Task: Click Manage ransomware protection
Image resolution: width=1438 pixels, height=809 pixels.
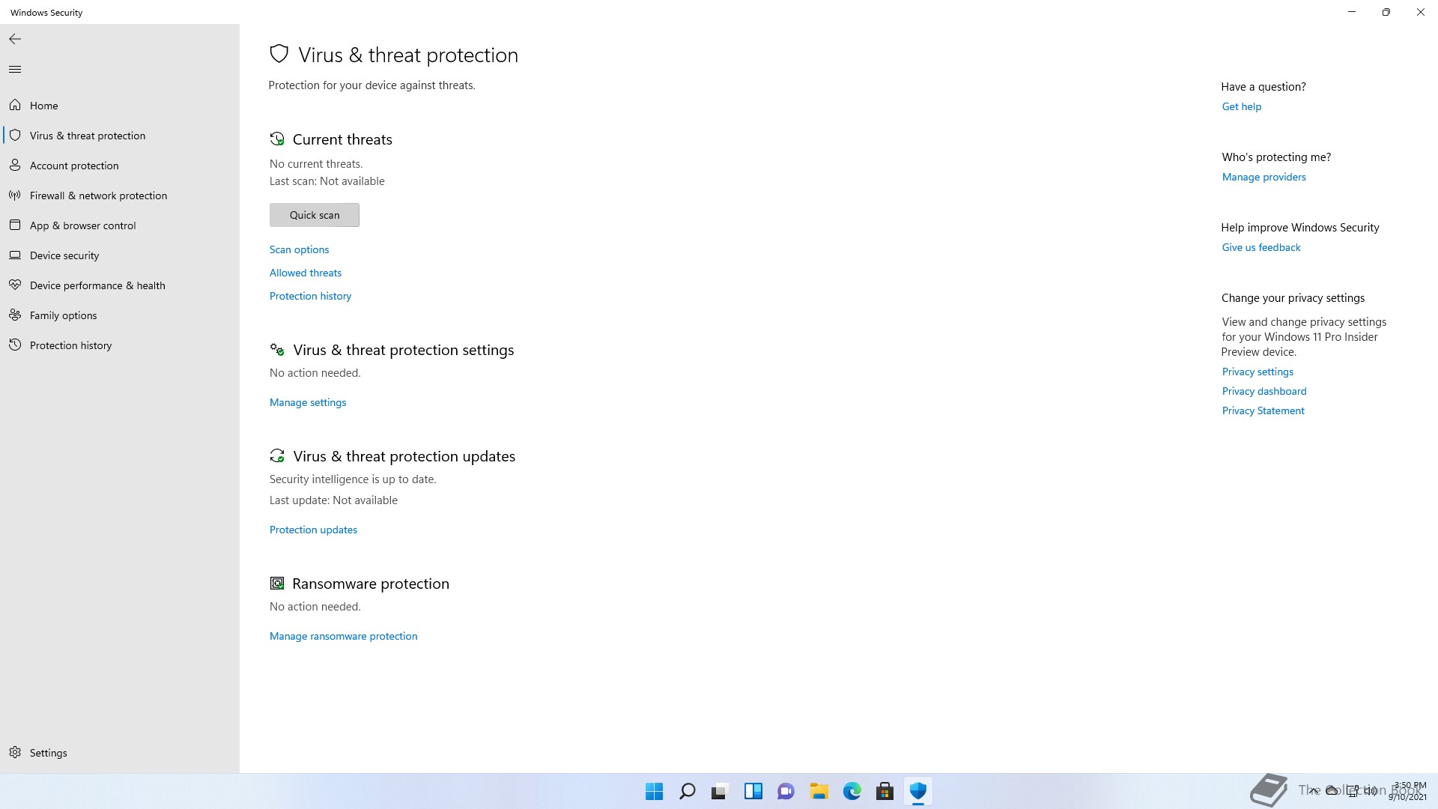Action: (343, 636)
